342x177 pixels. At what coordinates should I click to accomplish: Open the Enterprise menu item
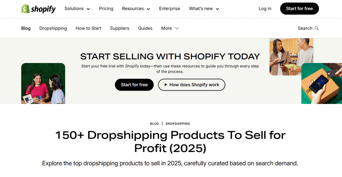(x=169, y=9)
